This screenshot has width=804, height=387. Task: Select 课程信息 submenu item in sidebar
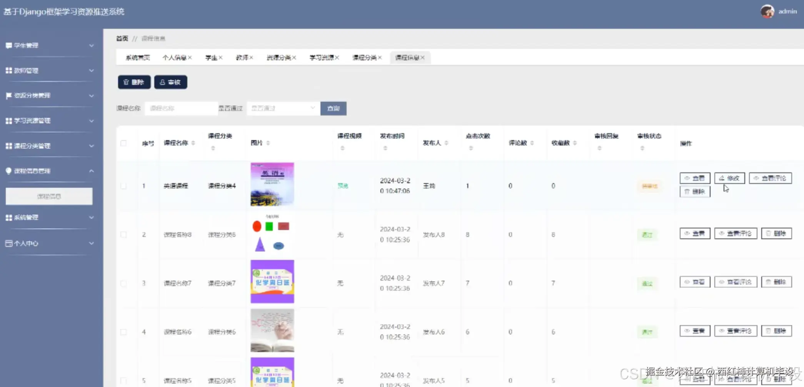(x=49, y=196)
